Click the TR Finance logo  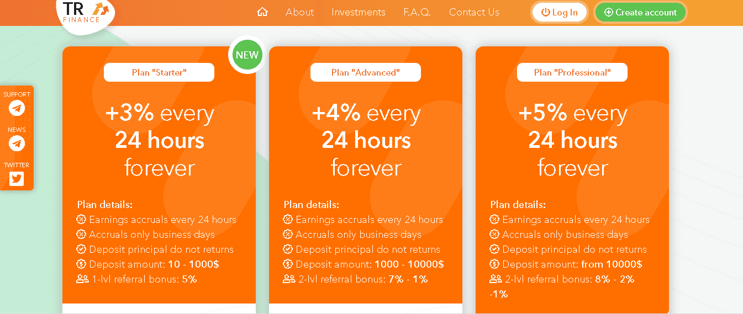point(86,13)
